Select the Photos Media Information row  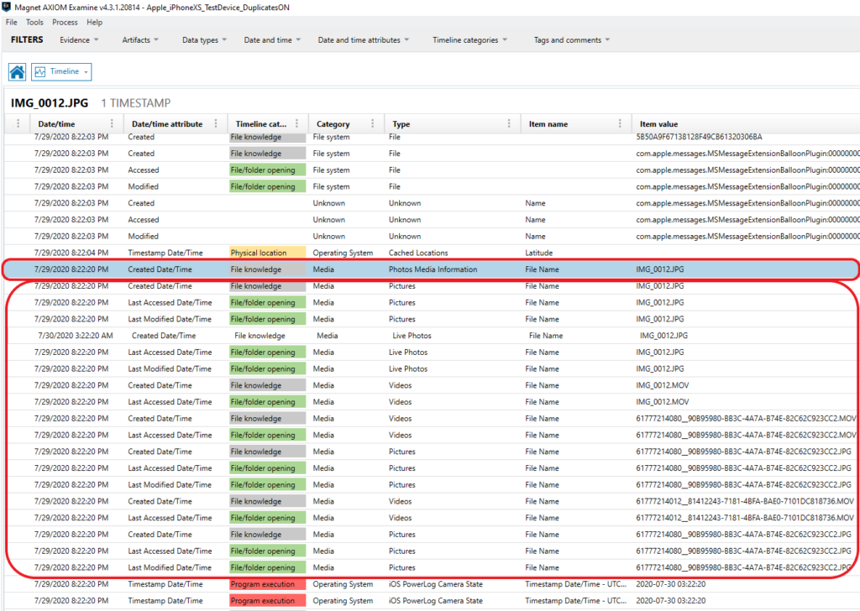(431, 269)
